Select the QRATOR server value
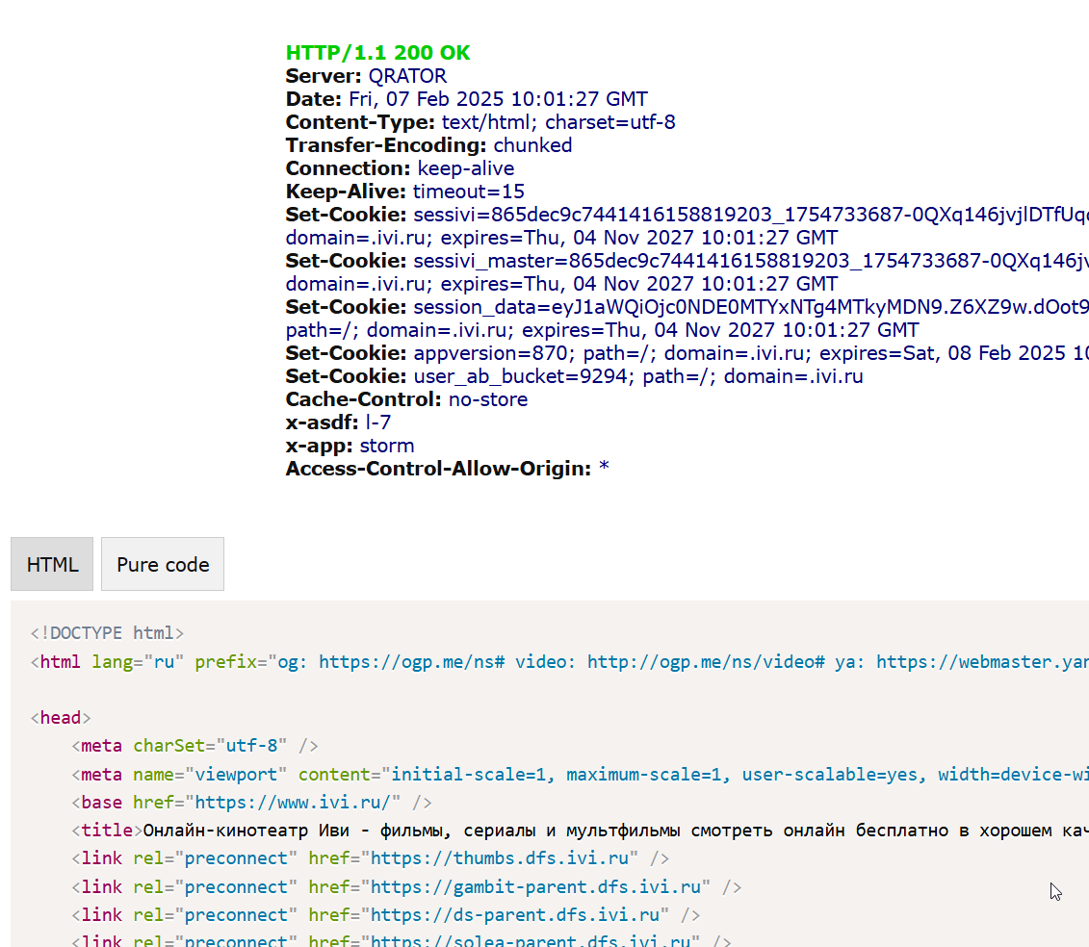This screenshot has width=1089, height=947. (x=407, y=76)
